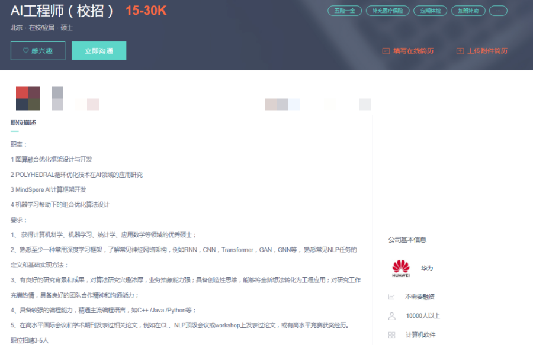Click the grid icon beside 计算机软件
Viewport: 533px width, 345px height.
pyautogui.click(x=391, y=335)
